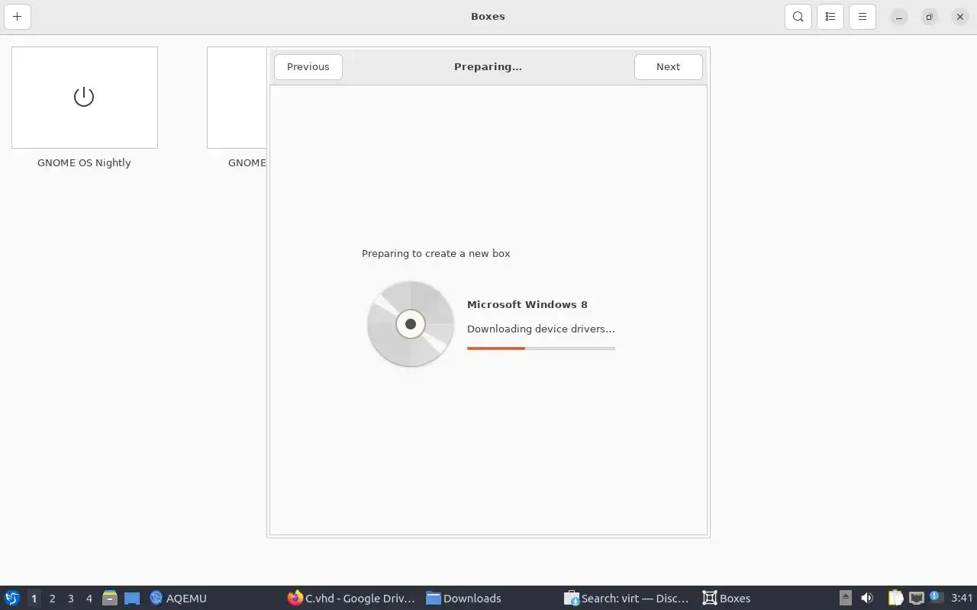Open file manager from taskbar quick launch
Image resolution: width=977 pixels, height=610 pixels.
point(110,598)
